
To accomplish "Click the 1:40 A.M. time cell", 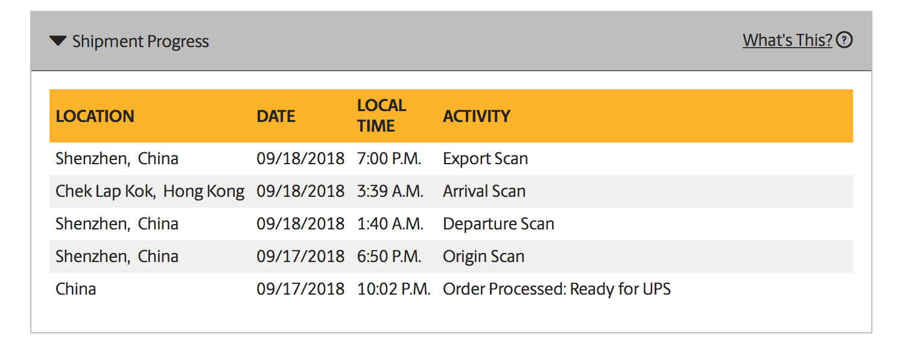I will click(x=390, y=224).
